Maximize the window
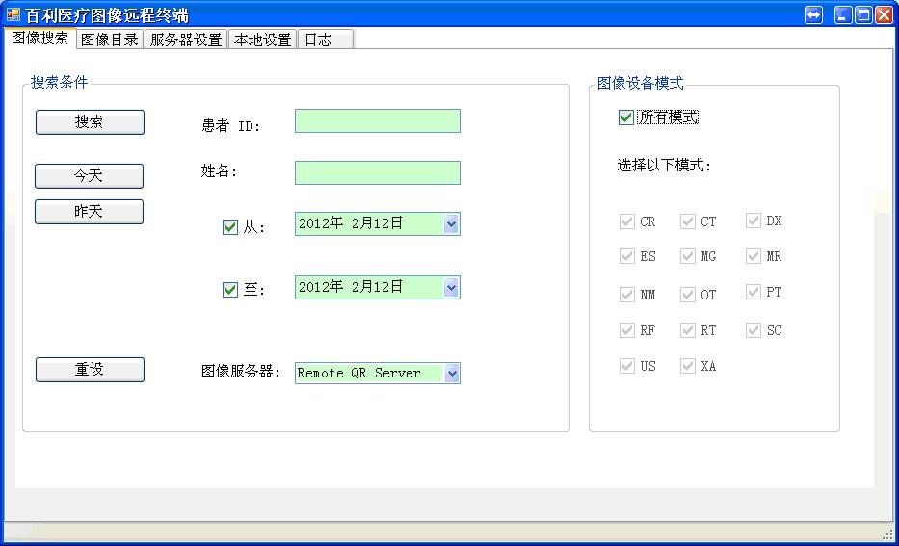 (863, 14)
